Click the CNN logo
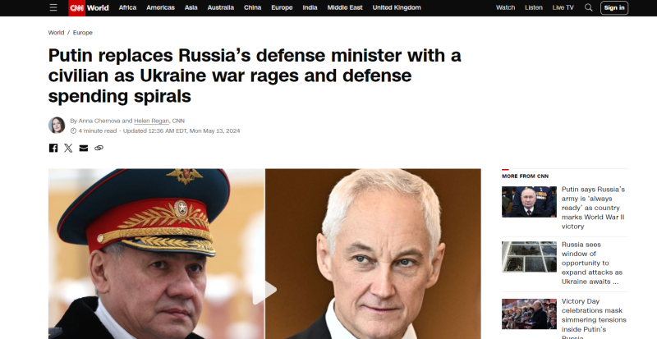657x339 pixels. (x=76, y=7)
